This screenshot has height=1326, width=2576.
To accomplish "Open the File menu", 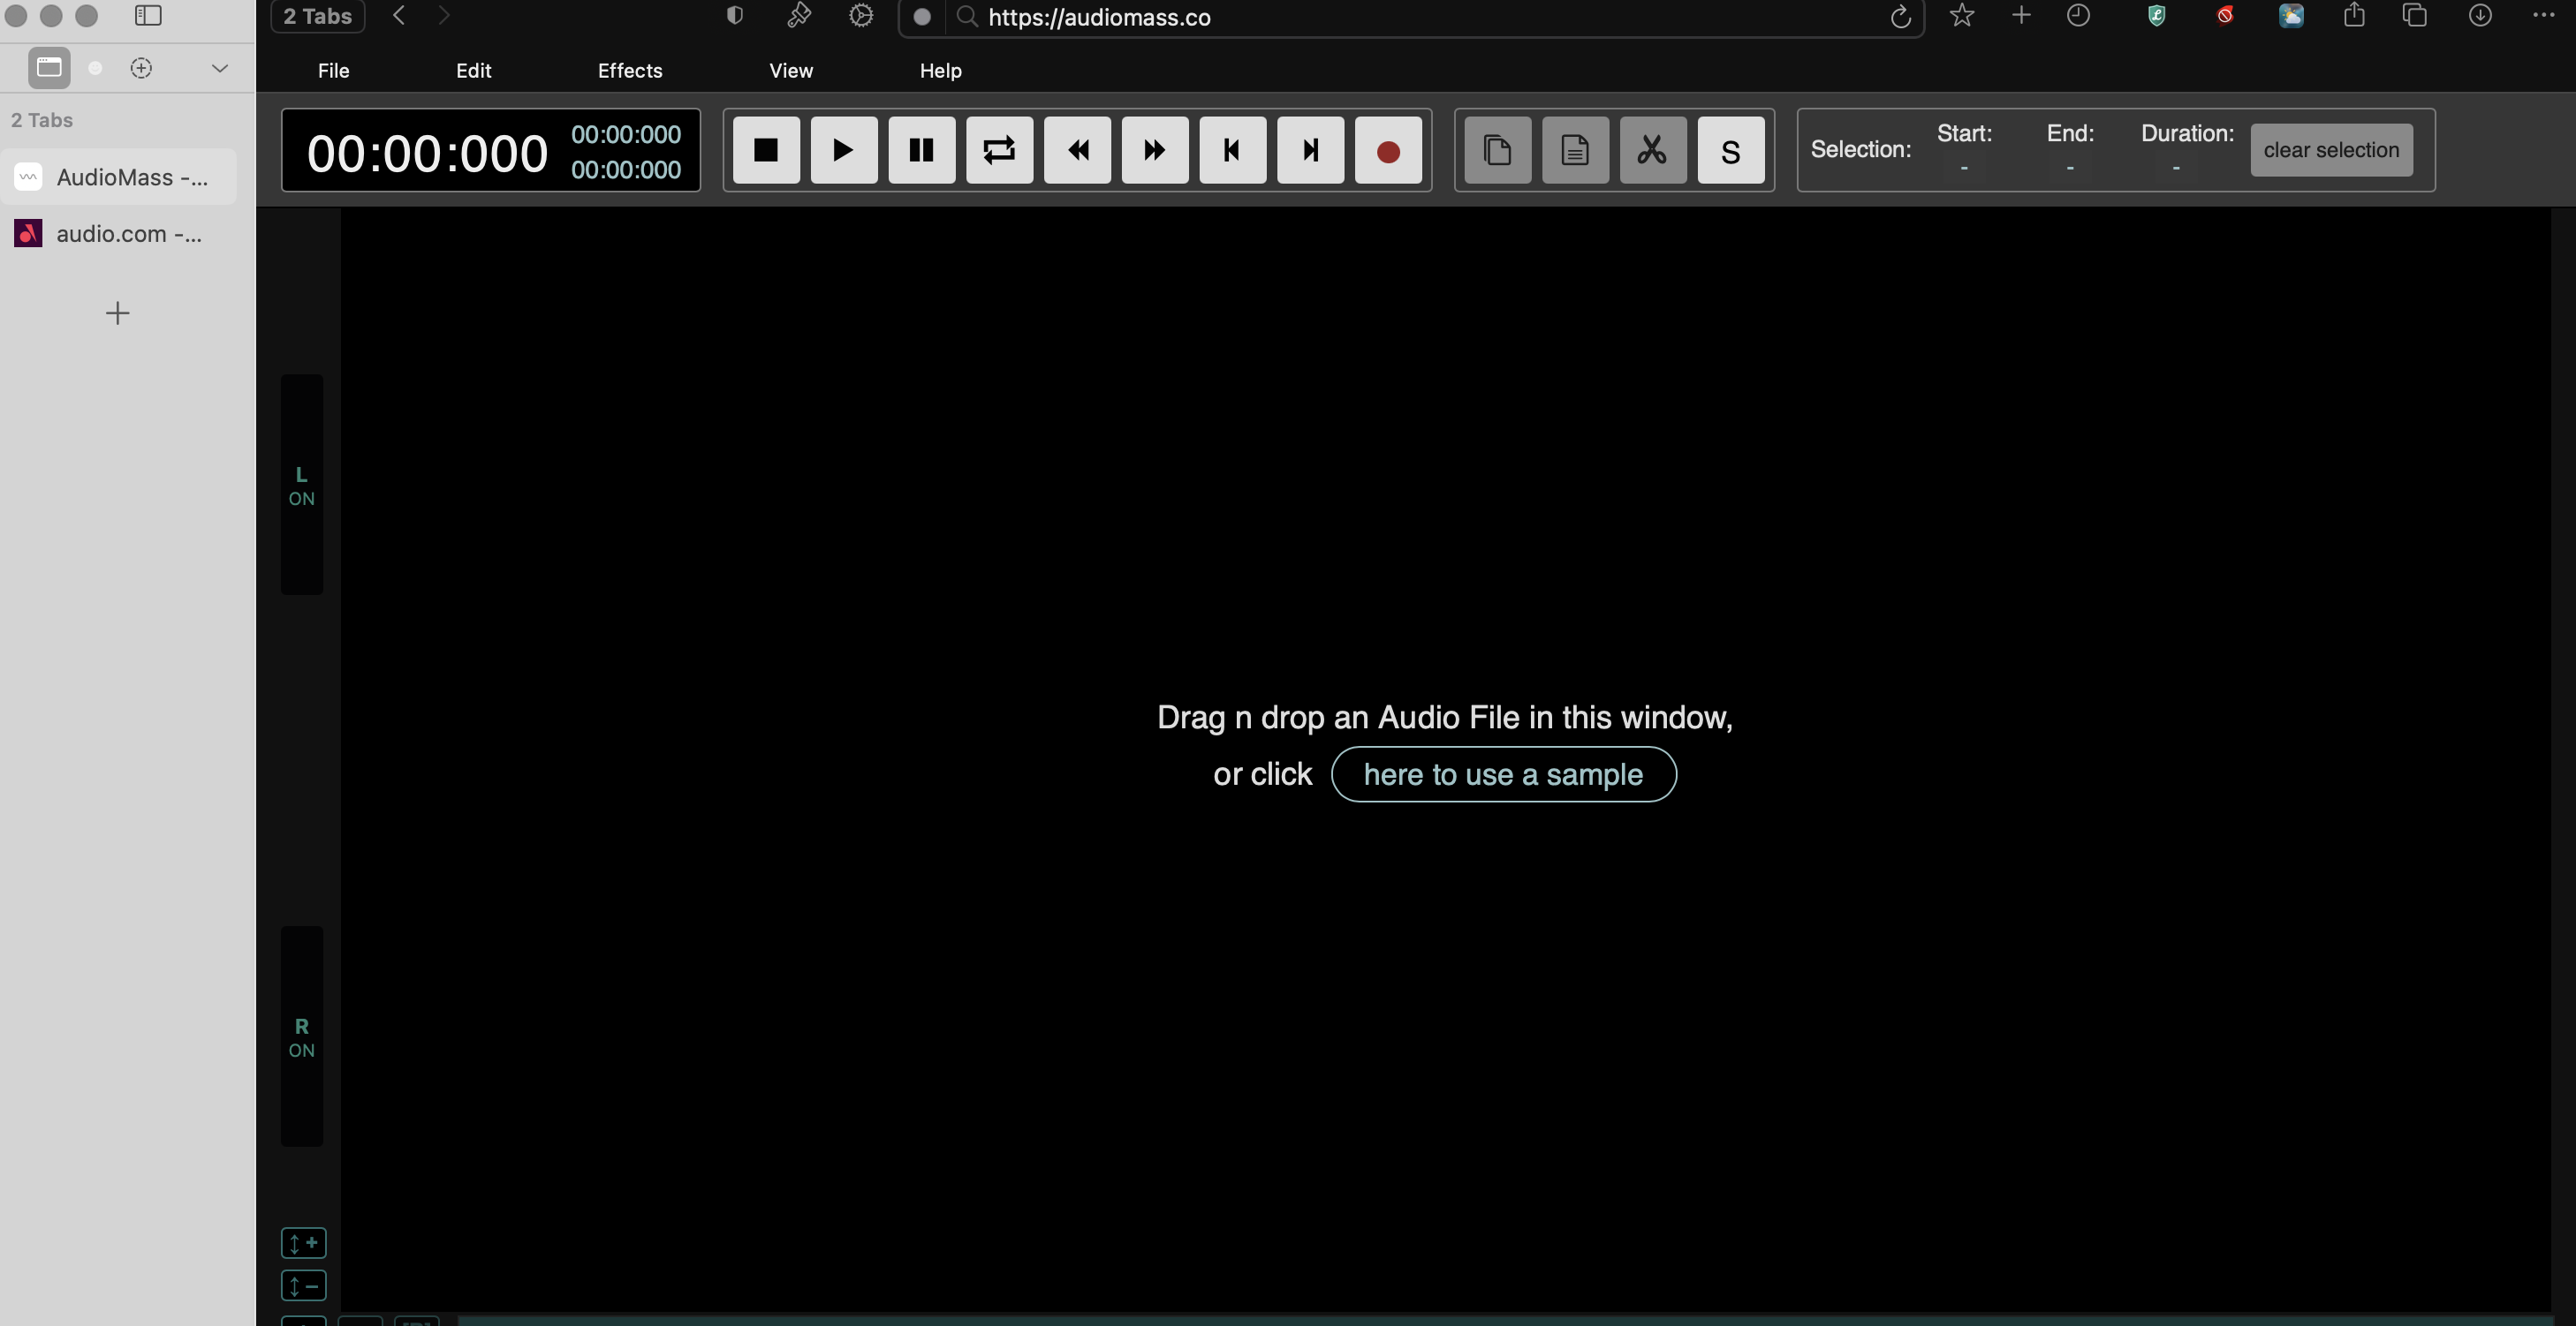I will [333, 71].
